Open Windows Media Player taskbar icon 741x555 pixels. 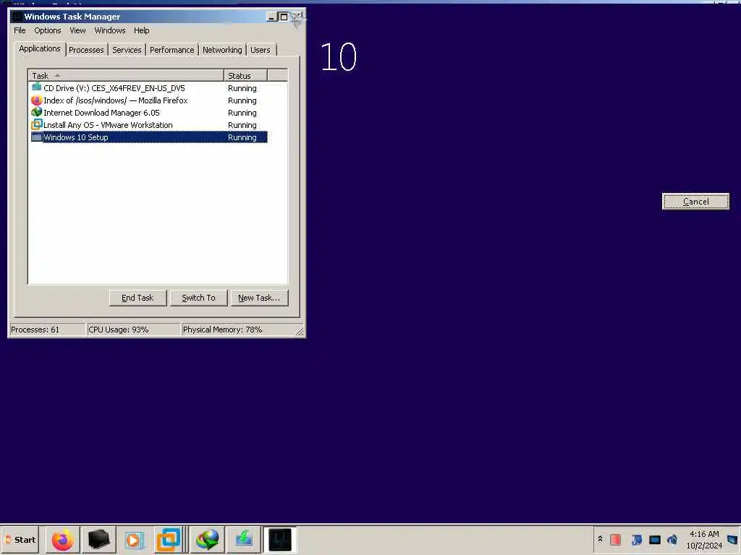134,540
